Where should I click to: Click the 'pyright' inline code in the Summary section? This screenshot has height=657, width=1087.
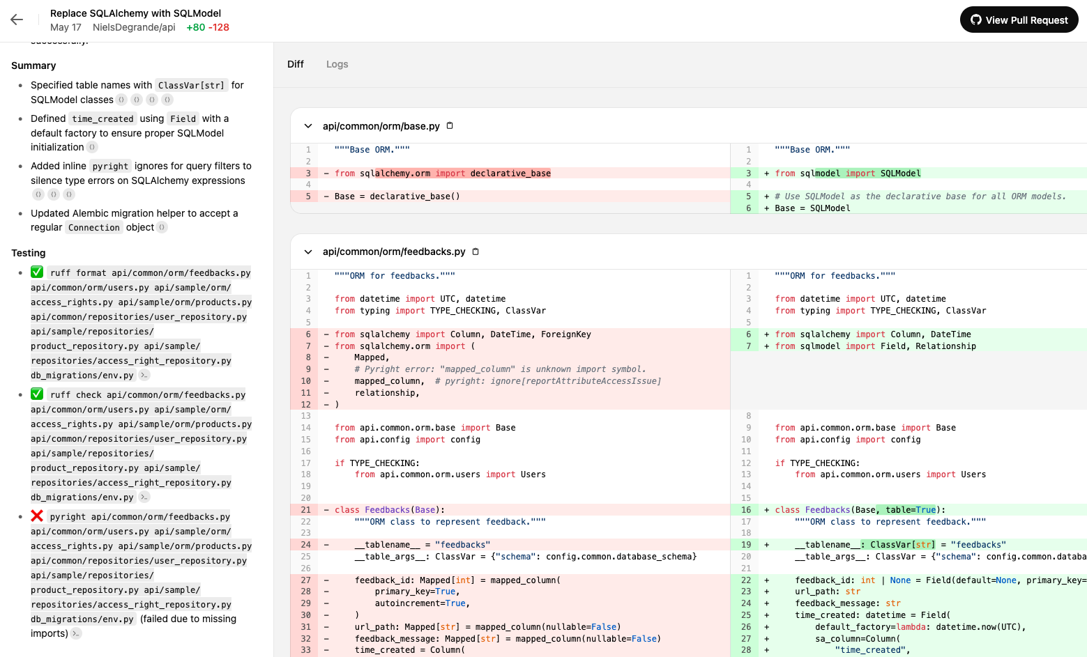[x=110, y=166]
